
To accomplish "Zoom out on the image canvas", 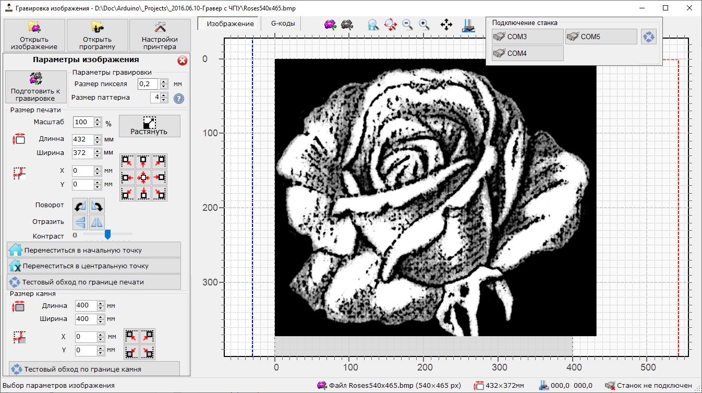I will (x=407, y=25).
